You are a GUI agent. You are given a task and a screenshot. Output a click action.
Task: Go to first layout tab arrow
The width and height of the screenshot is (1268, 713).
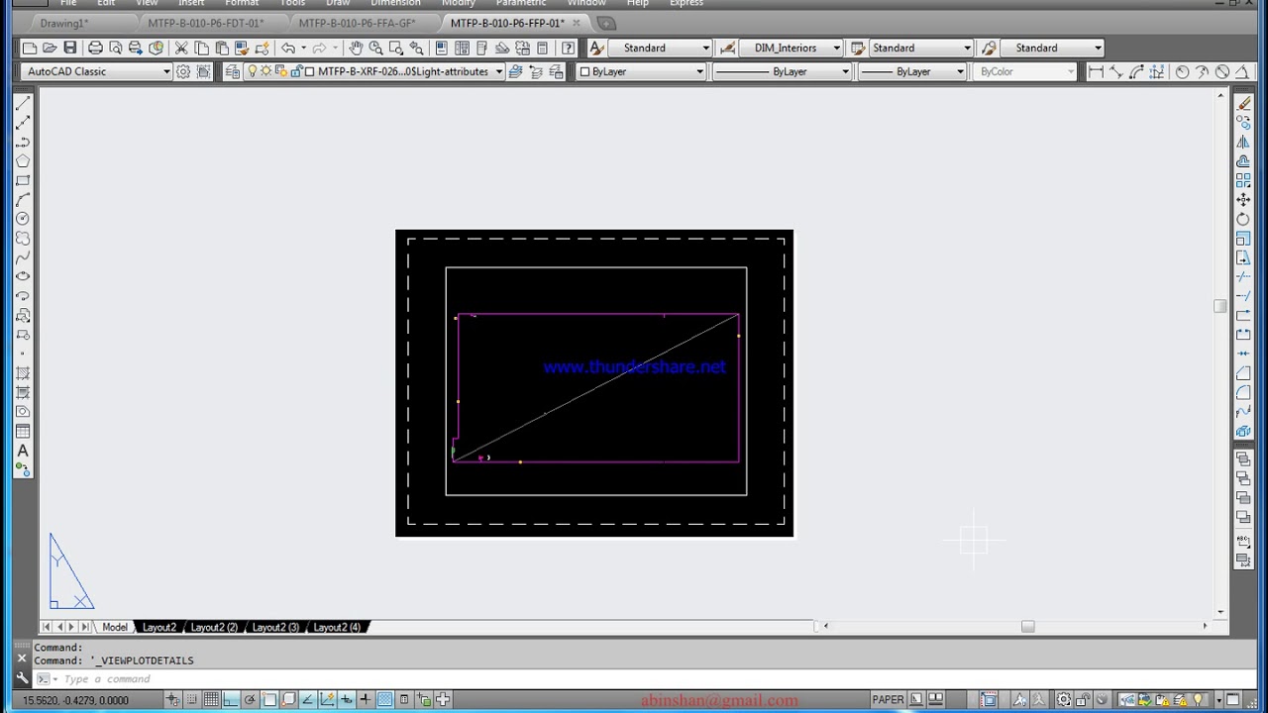(x=46, y=627)
